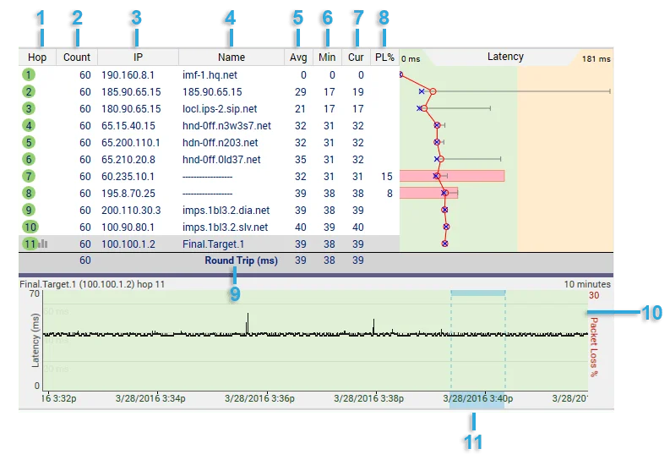This screenshot has width=670, height=460.
Task: Click the 3/28/2016 3:38p time axis label
Action: point(368,398)
